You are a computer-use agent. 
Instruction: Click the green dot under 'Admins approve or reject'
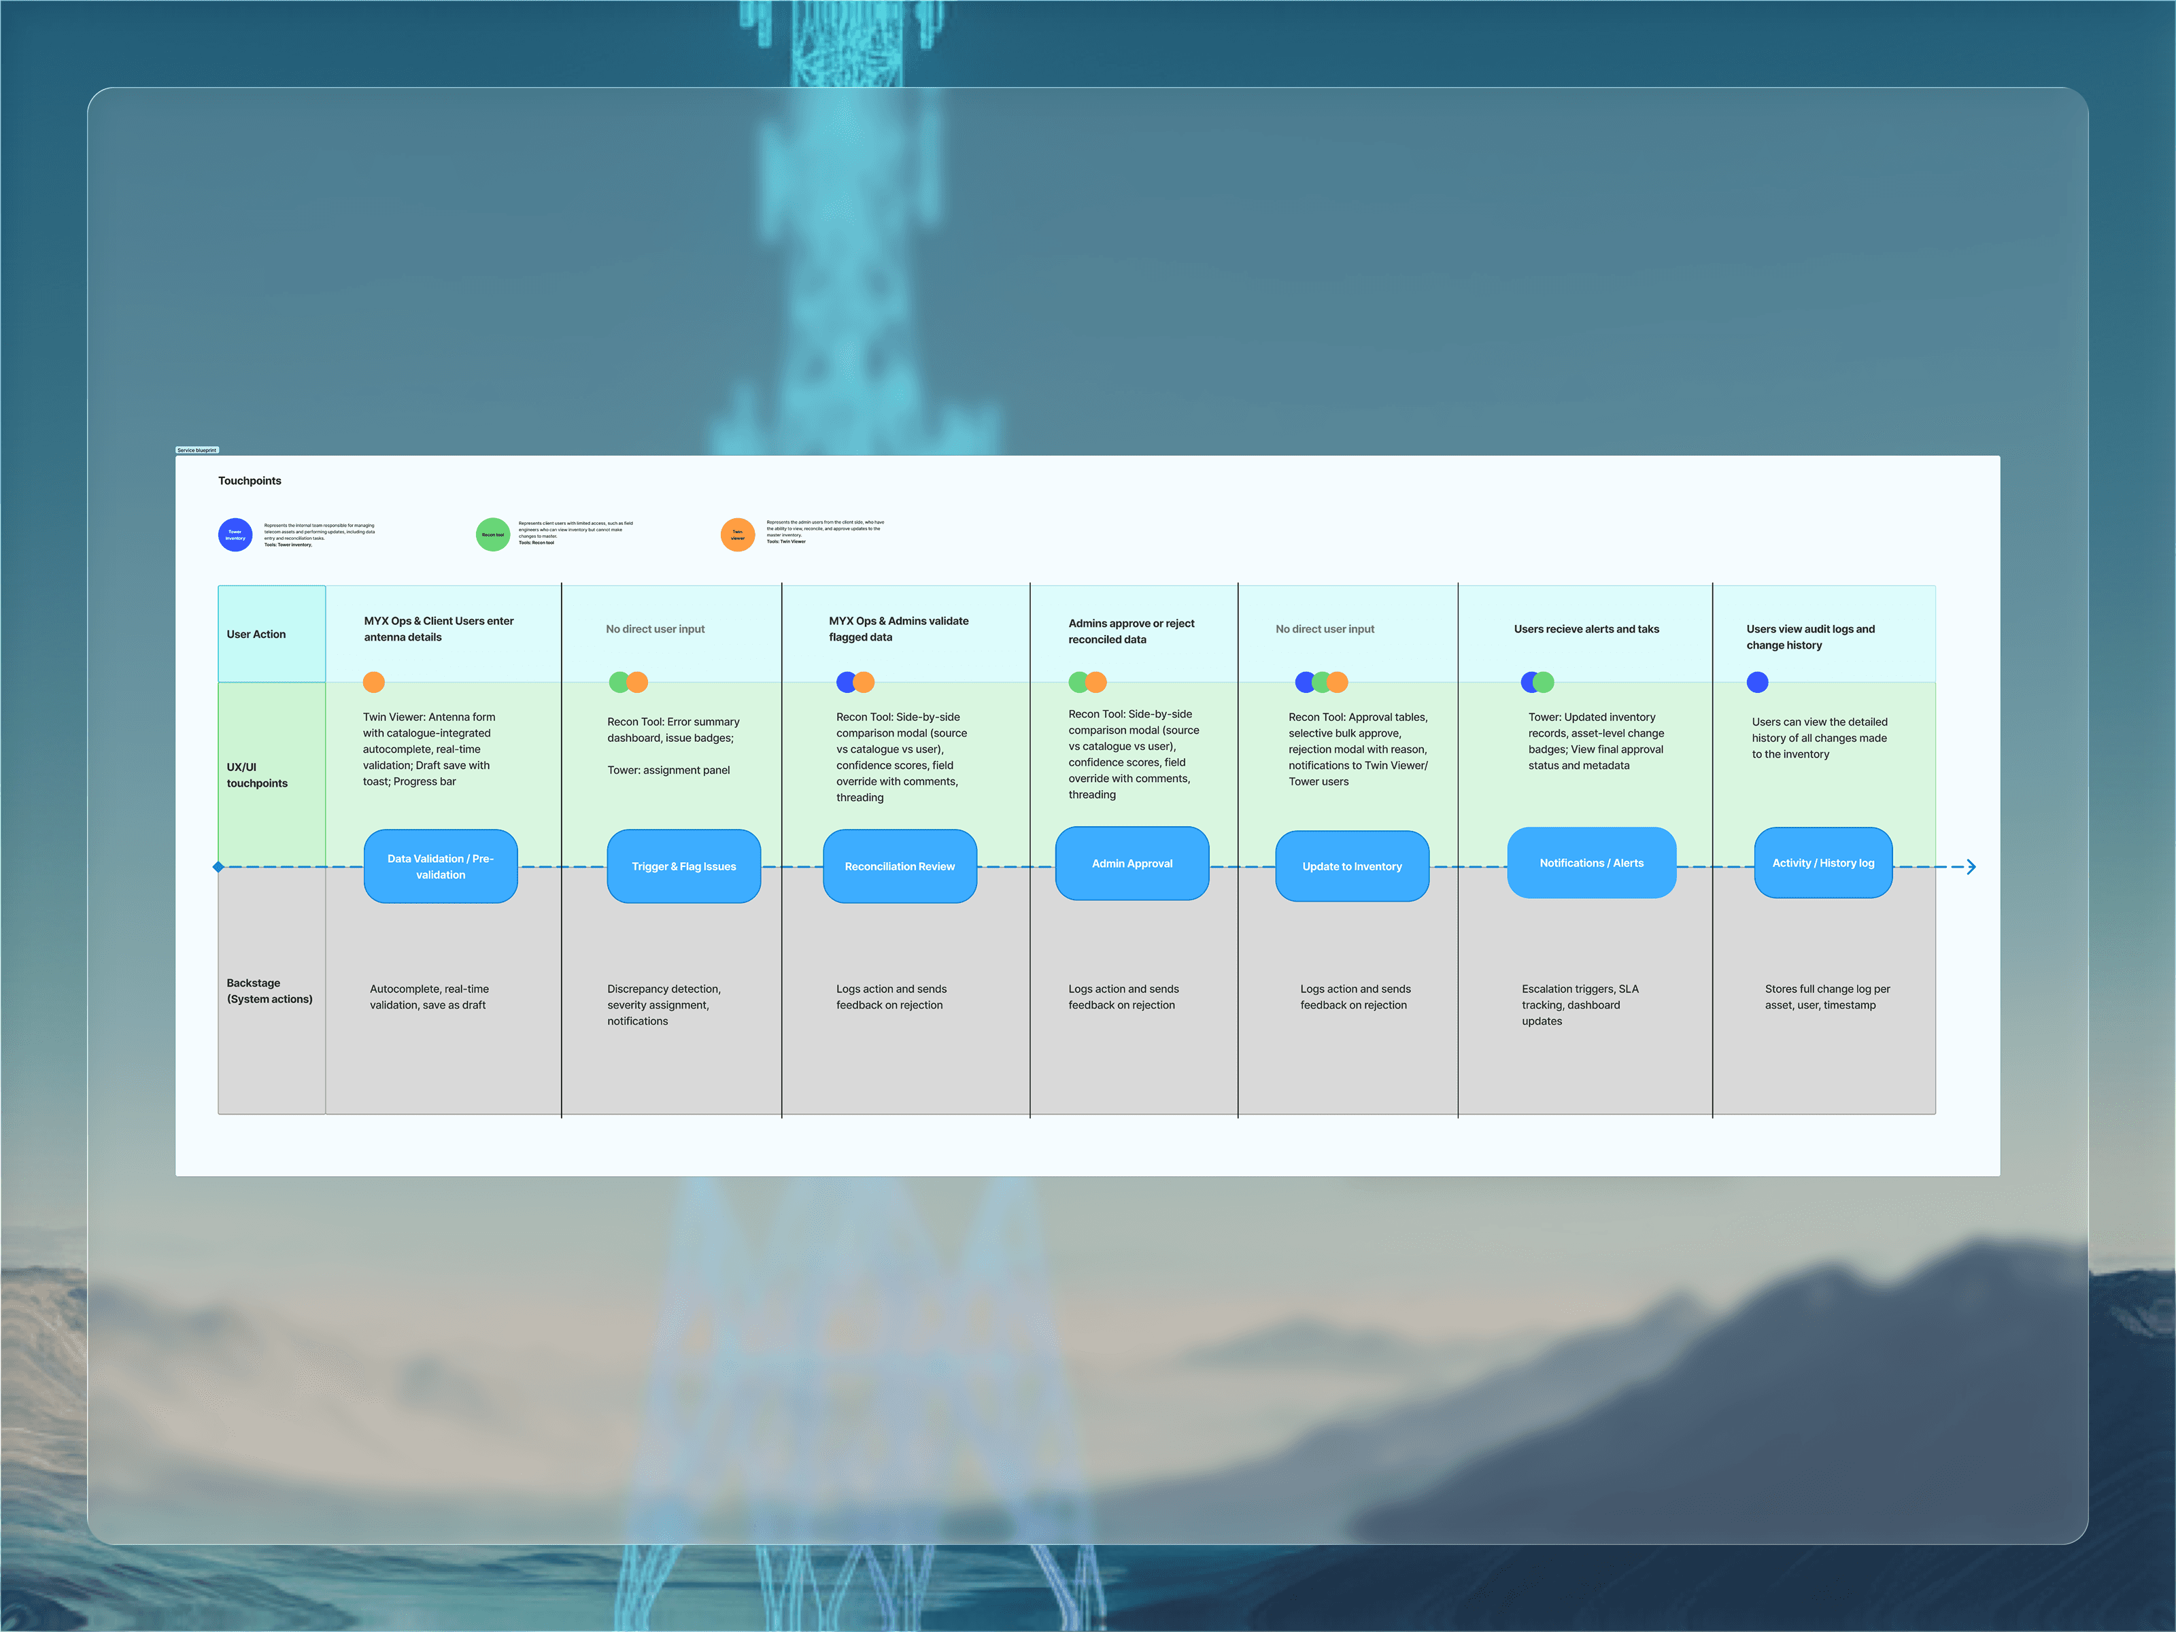(1077, 682)
